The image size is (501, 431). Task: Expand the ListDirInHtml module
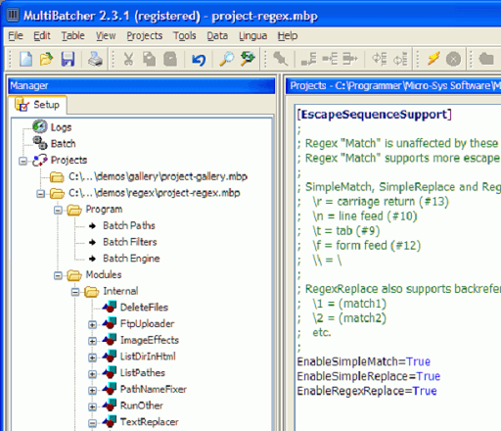[x=92, y=358]
